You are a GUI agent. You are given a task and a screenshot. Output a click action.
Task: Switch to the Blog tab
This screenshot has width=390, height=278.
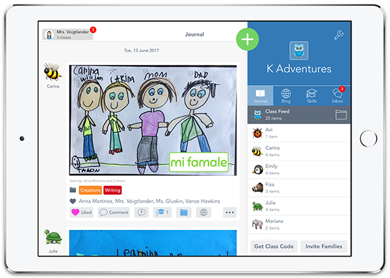pyautogui.click(x=286, y=95)
